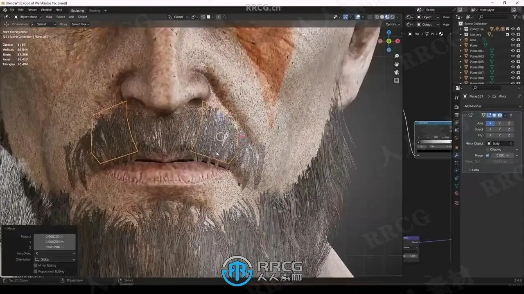
Task: Open the Default orientation dropdown
Action: click(x=43, y=24)
